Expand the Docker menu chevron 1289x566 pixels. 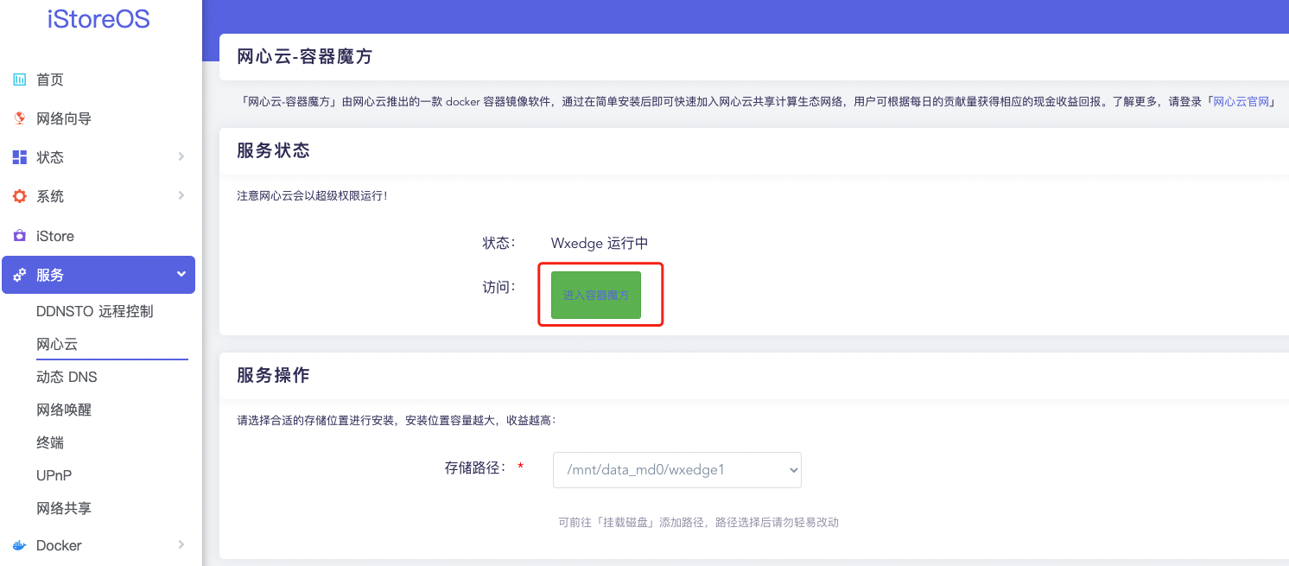(181, 544)
